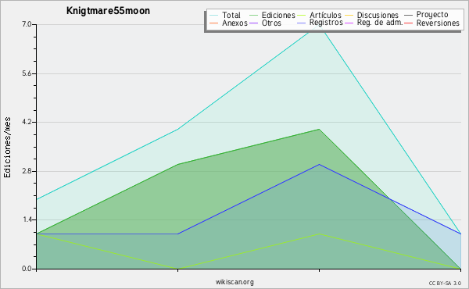This screenshot has width=469, height=289.
Task: Click the 7.0 y-axis value
Action: [x=27, y=24]
